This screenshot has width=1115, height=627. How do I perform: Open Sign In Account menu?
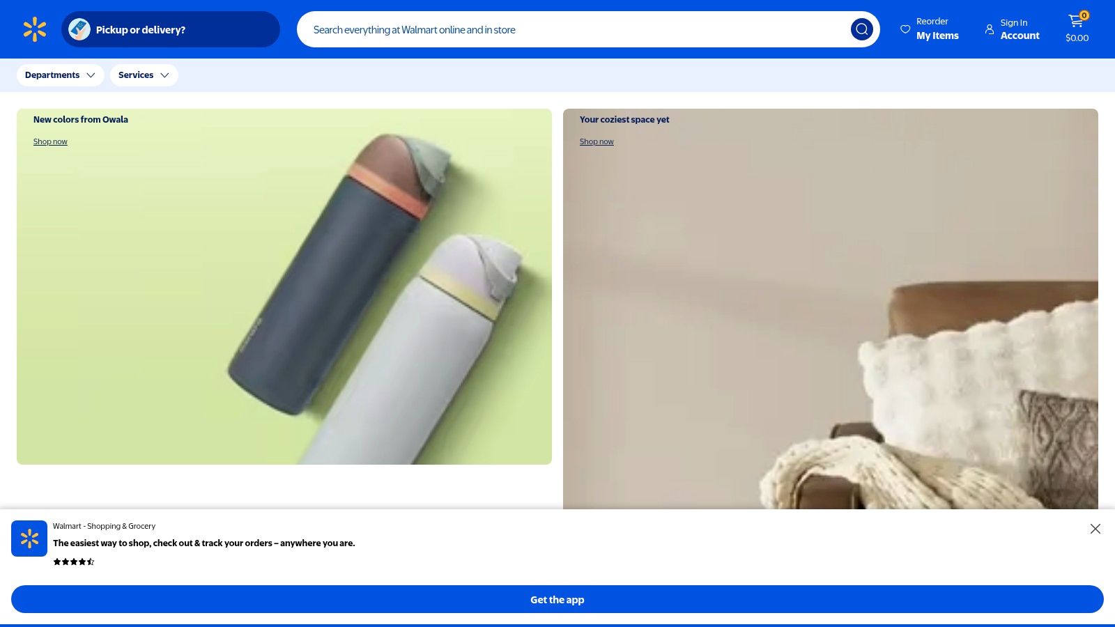tap(1013, 29)
